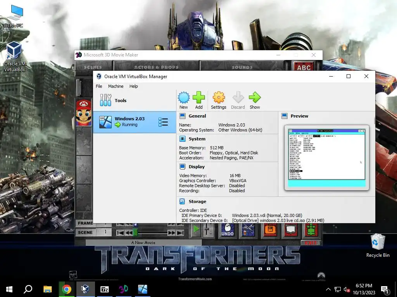Click the Storage section header
Screen dimensions: 397x297
pos(197,201)
